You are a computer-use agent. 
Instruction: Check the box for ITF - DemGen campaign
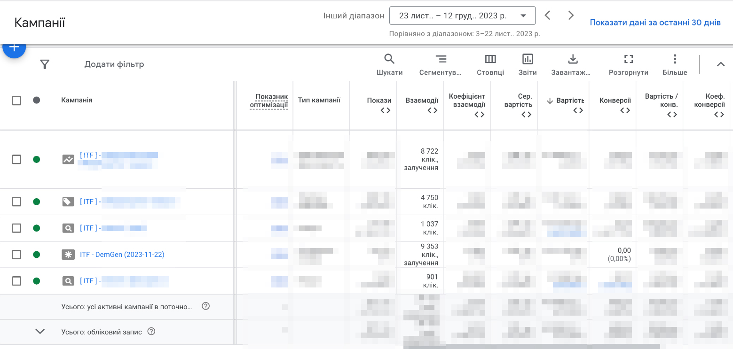(16, 255)
